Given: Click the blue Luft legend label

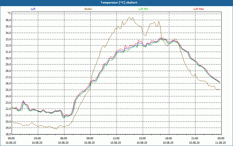Looking at the screenshot, I should (33, 9).
